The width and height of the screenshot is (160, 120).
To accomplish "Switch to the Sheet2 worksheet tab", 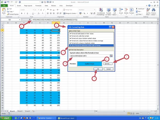I will click(20, 111).
